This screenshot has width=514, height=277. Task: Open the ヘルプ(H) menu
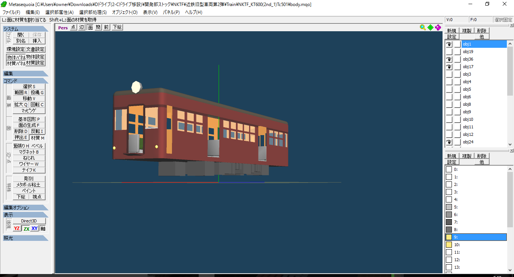point(193,12)
